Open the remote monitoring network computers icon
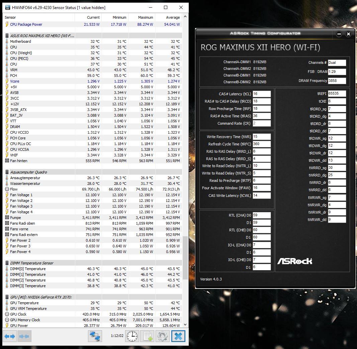Image resolution: width=357 pixels, height=349 pixels. 95,336
